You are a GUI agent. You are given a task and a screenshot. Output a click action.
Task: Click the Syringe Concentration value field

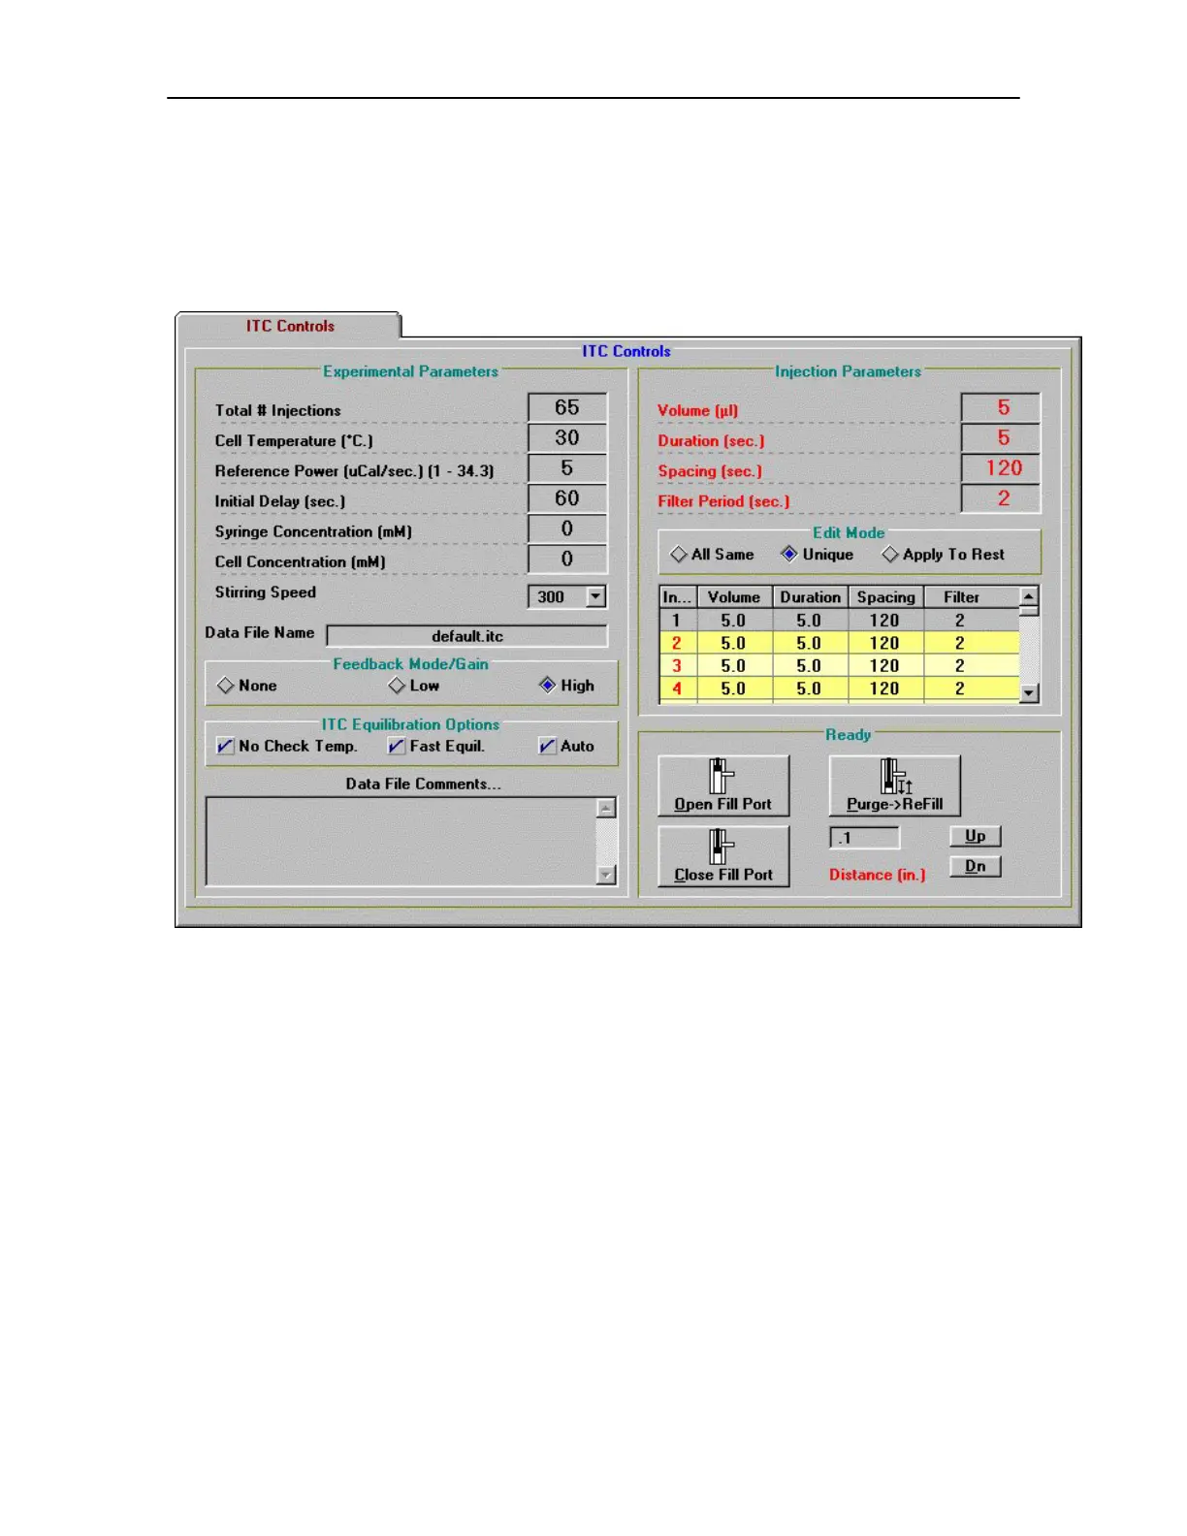click(567, 528)
